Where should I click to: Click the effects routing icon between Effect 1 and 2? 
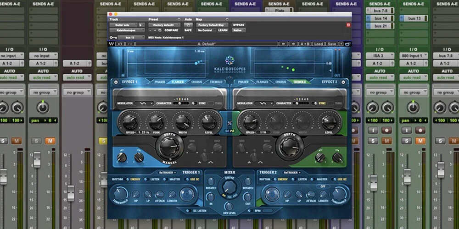click(x=229, y=123)
